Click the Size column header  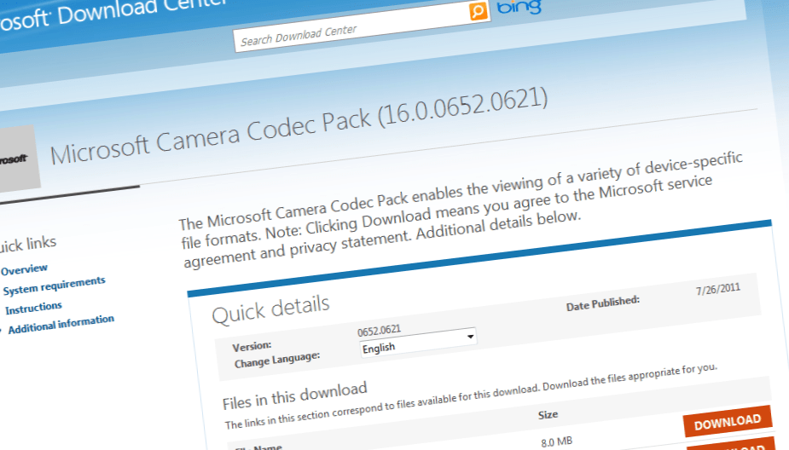(548, 415)
